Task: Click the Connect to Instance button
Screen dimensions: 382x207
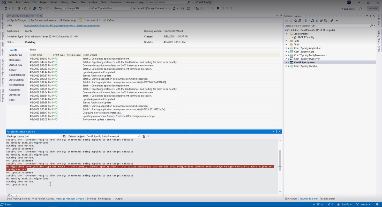Action: (43, 20)
